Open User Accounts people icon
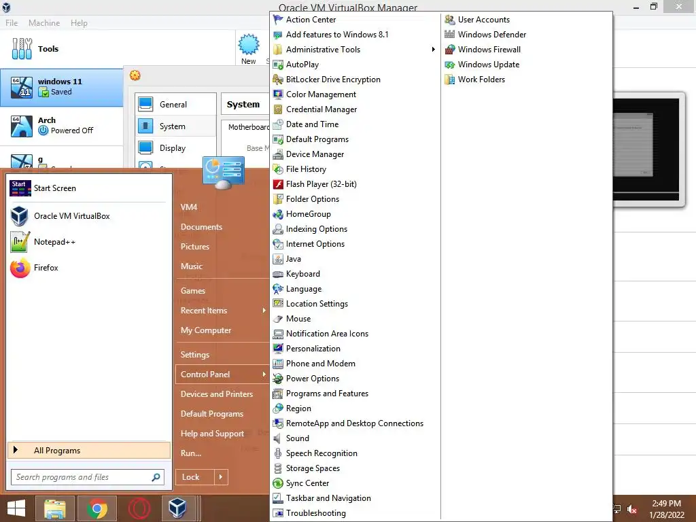696x522 pixels. click(450, 20)
